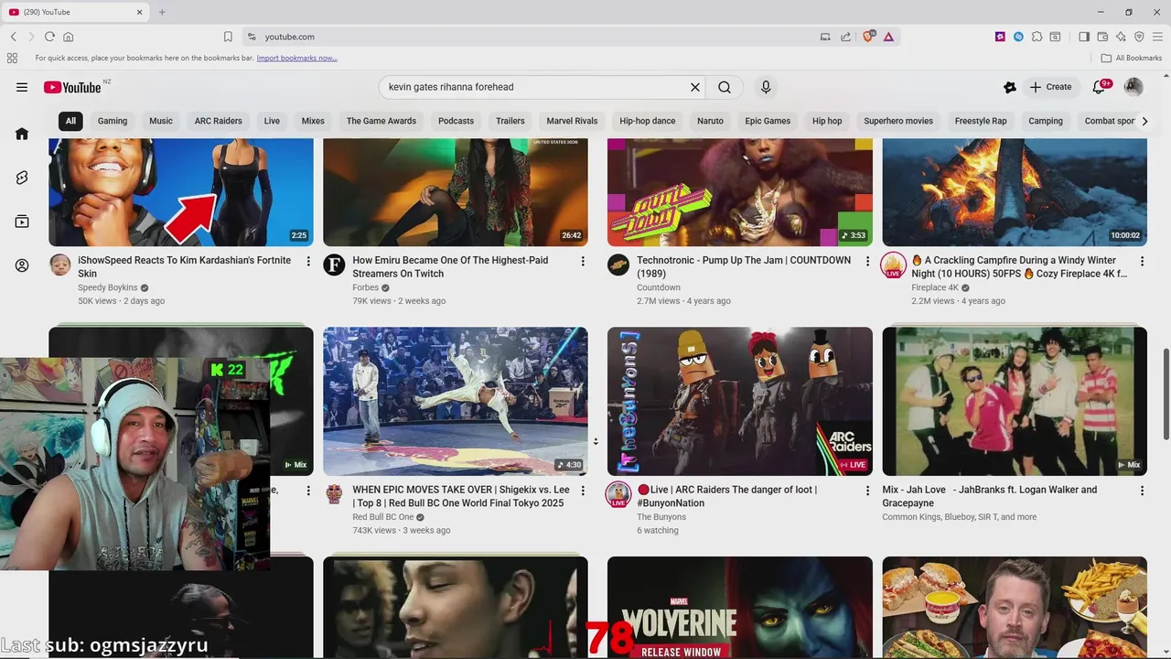Select the Music filter chip
The height and width of the screenshot is (659, 1171).
161,121
